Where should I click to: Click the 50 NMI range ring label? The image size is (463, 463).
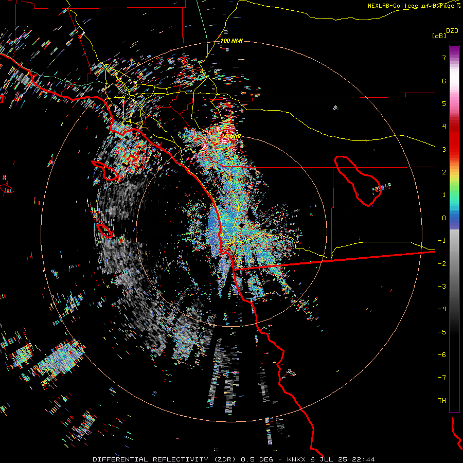click(x=232, y=136)
